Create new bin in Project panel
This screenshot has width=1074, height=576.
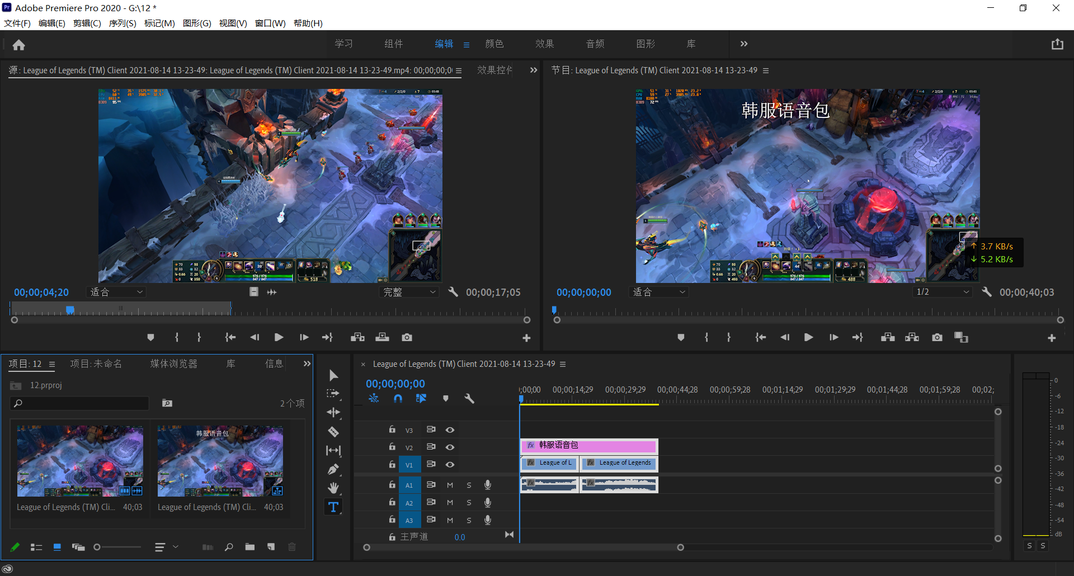[x=250, y=547]
